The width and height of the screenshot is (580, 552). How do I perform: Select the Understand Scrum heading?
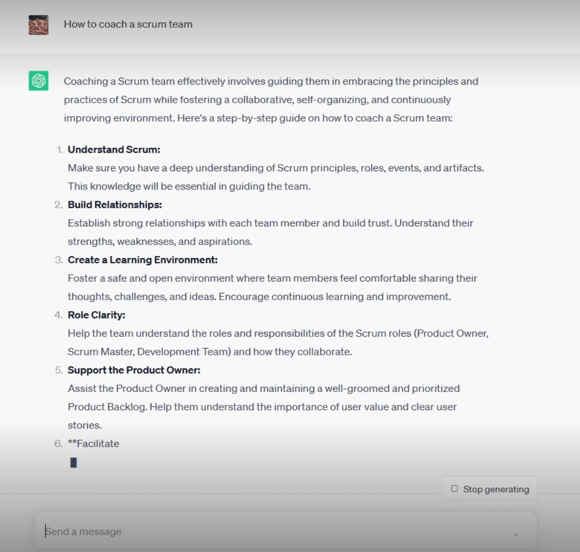[114, 149]
